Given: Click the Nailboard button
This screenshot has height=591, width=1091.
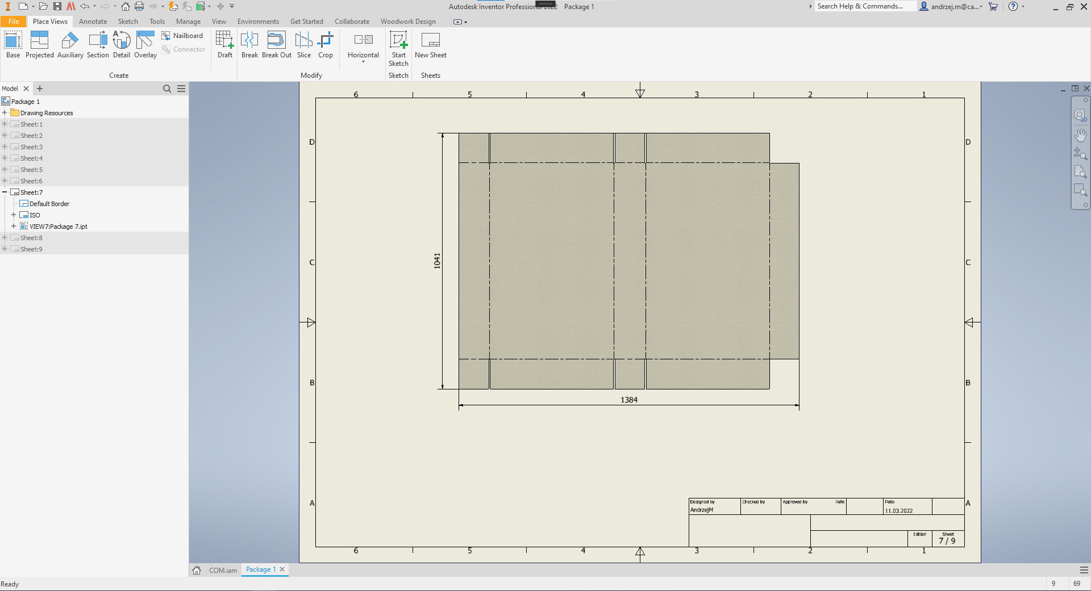Looking at the screenshot, I should (x=182, y=36).
